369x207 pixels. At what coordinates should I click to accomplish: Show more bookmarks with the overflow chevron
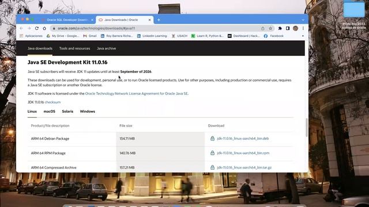pos(303,36)
